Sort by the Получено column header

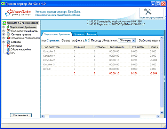click(x=82, y=47)
